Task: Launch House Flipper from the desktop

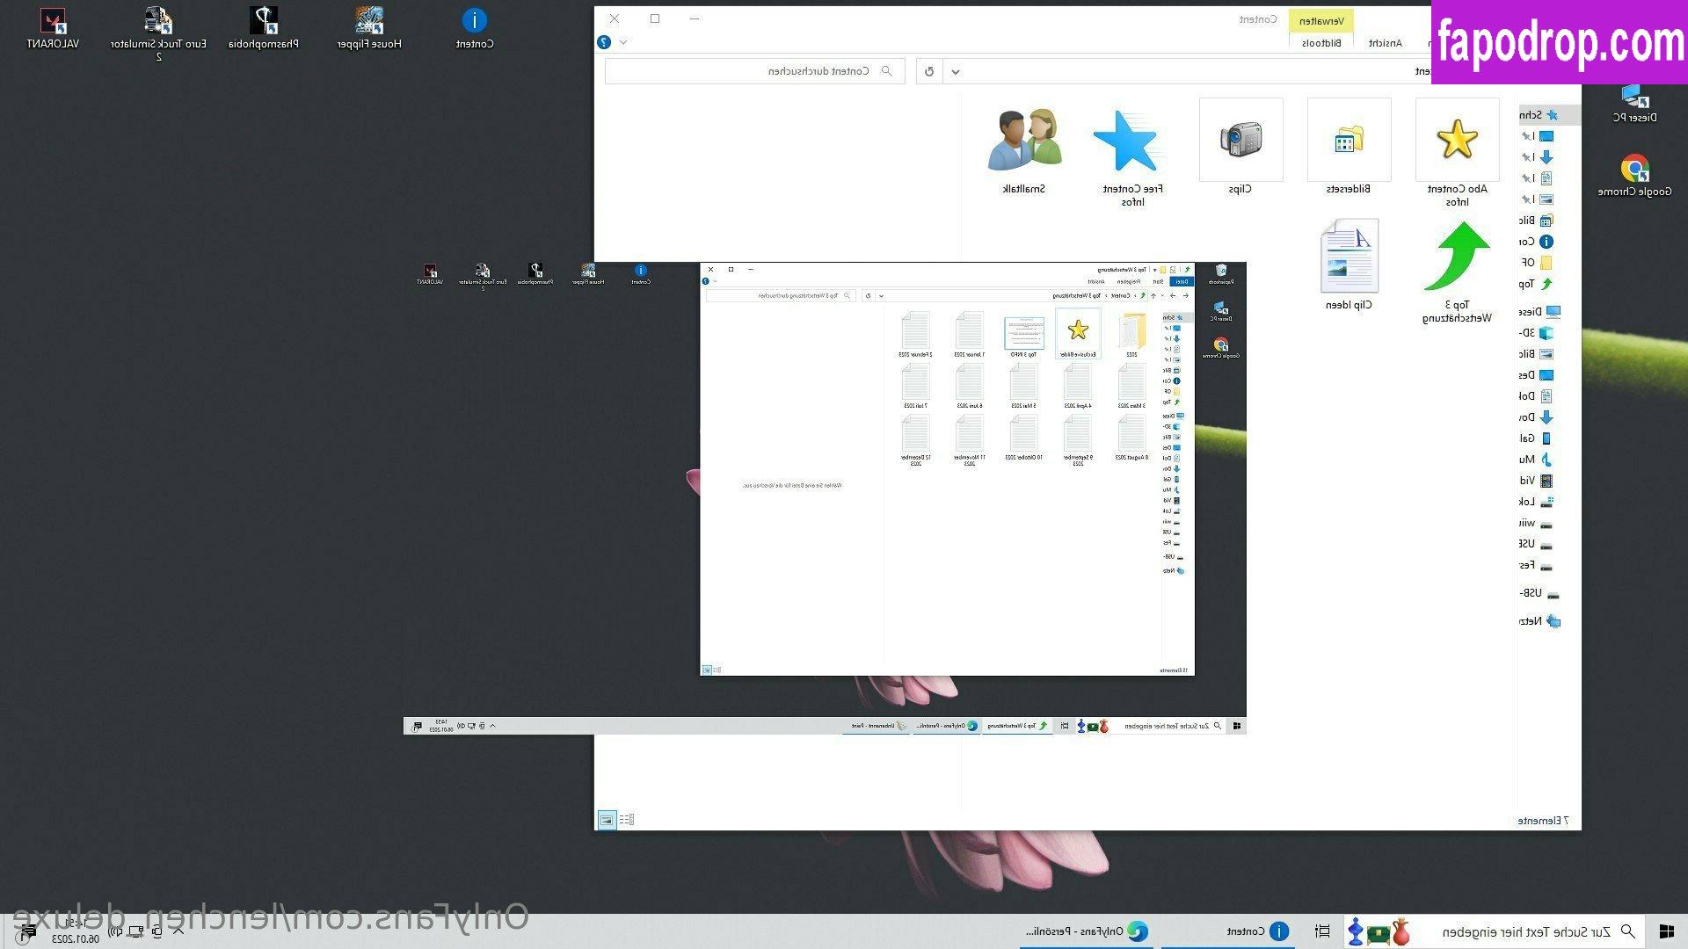Action: 369,28
